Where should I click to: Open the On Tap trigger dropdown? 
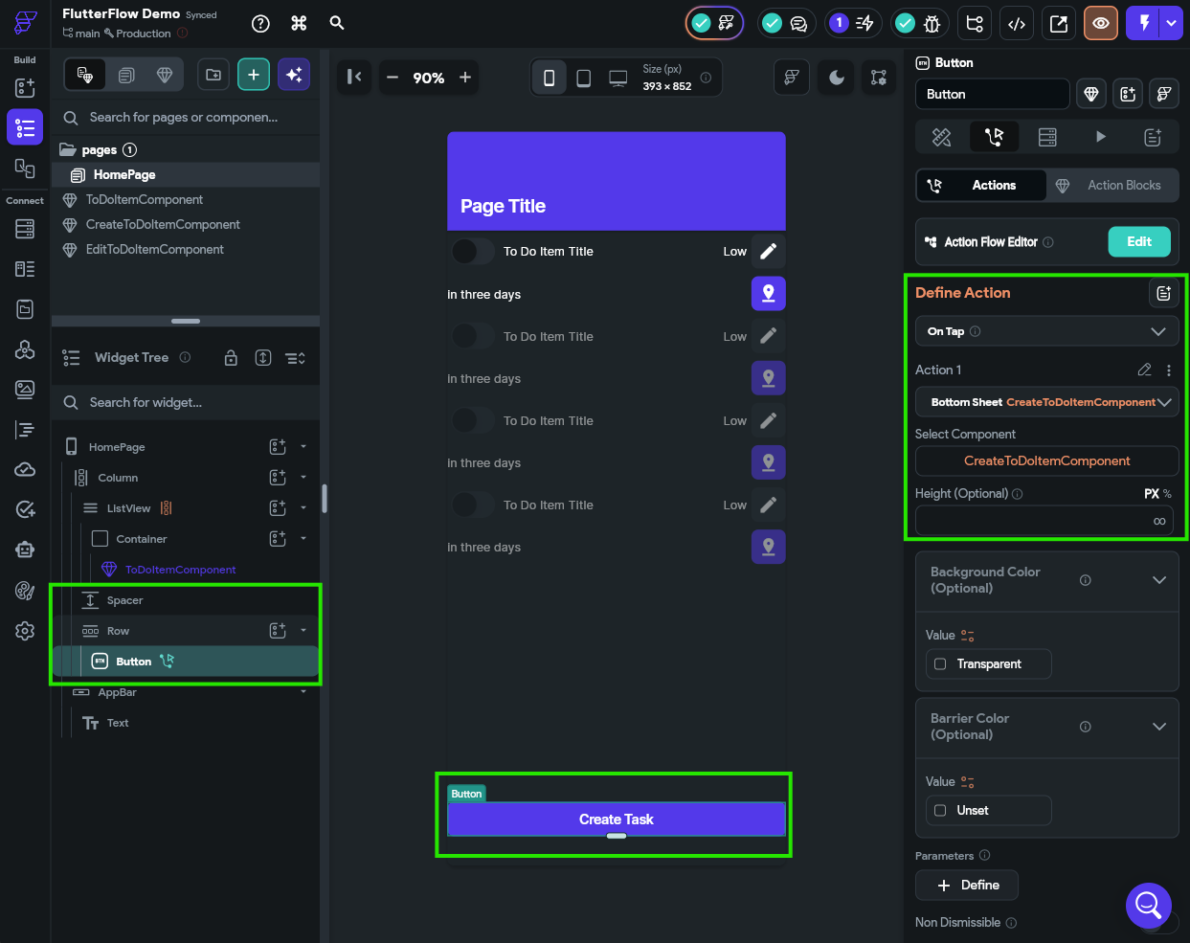pyautogui.click(x=1046, y=331)
